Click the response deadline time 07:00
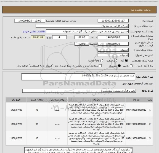The image size is (159, 153). coord(82,37)
